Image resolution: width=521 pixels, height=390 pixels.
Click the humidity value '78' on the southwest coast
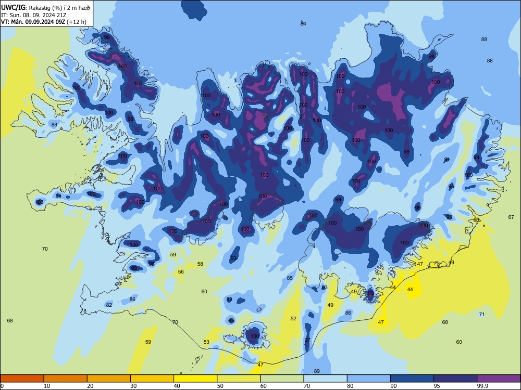coord(83,311)
